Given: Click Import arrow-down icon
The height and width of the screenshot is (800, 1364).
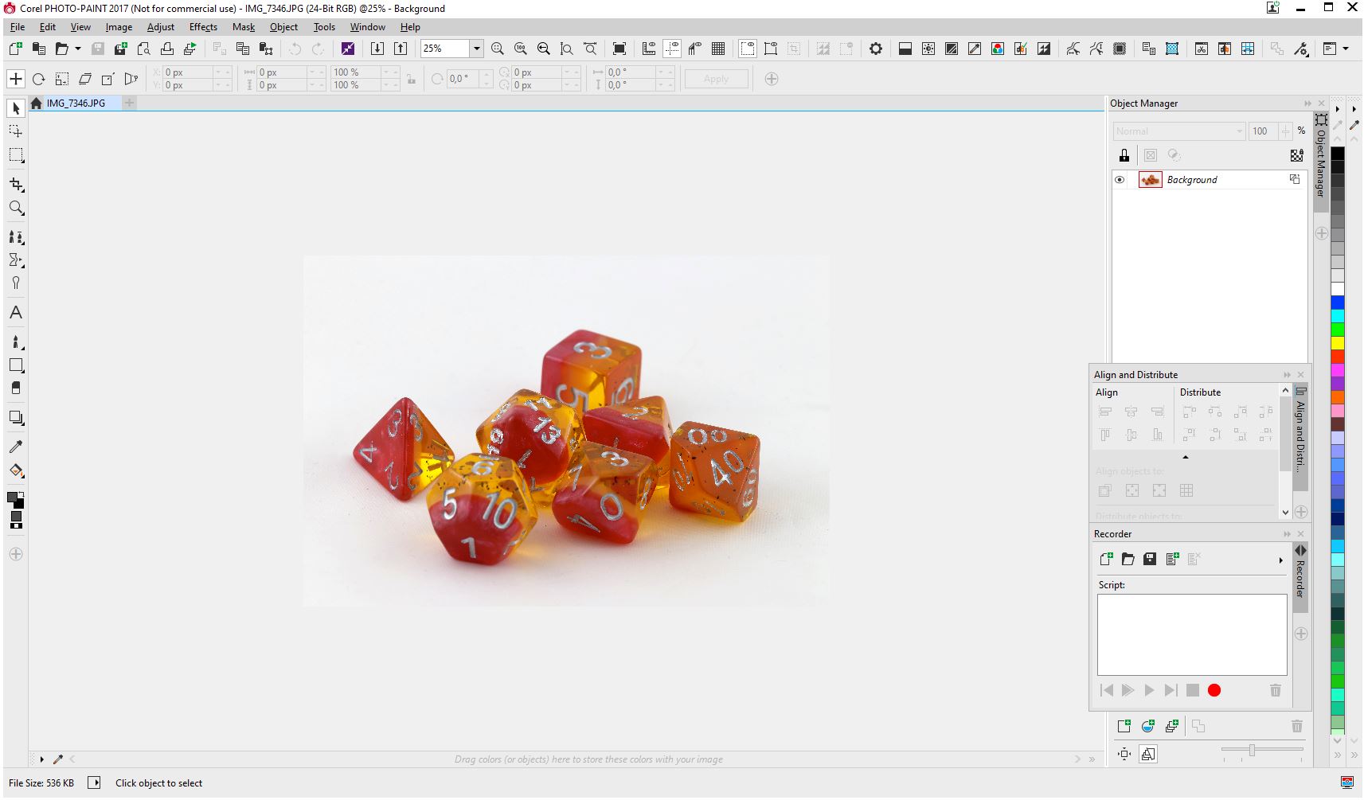Looking at the screenshot, I should click(x=377, y=49).
